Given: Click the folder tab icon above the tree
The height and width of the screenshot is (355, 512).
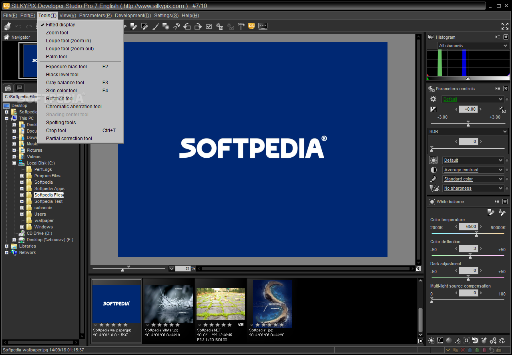Looking at the screenshot, I should pyautogui.click(x=8, y=88).
